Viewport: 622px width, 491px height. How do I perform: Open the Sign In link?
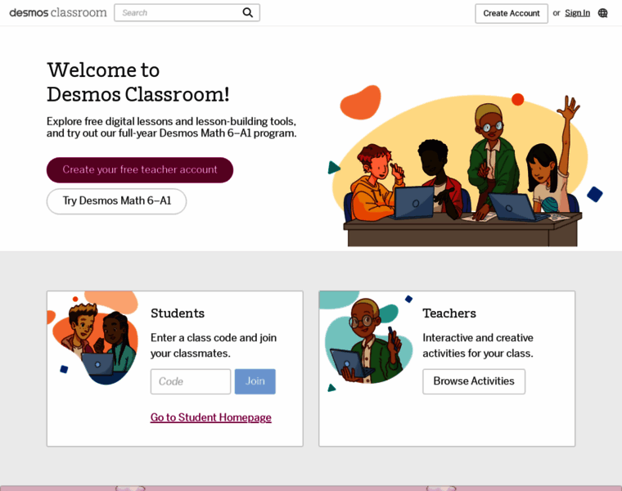click(577, 13)
